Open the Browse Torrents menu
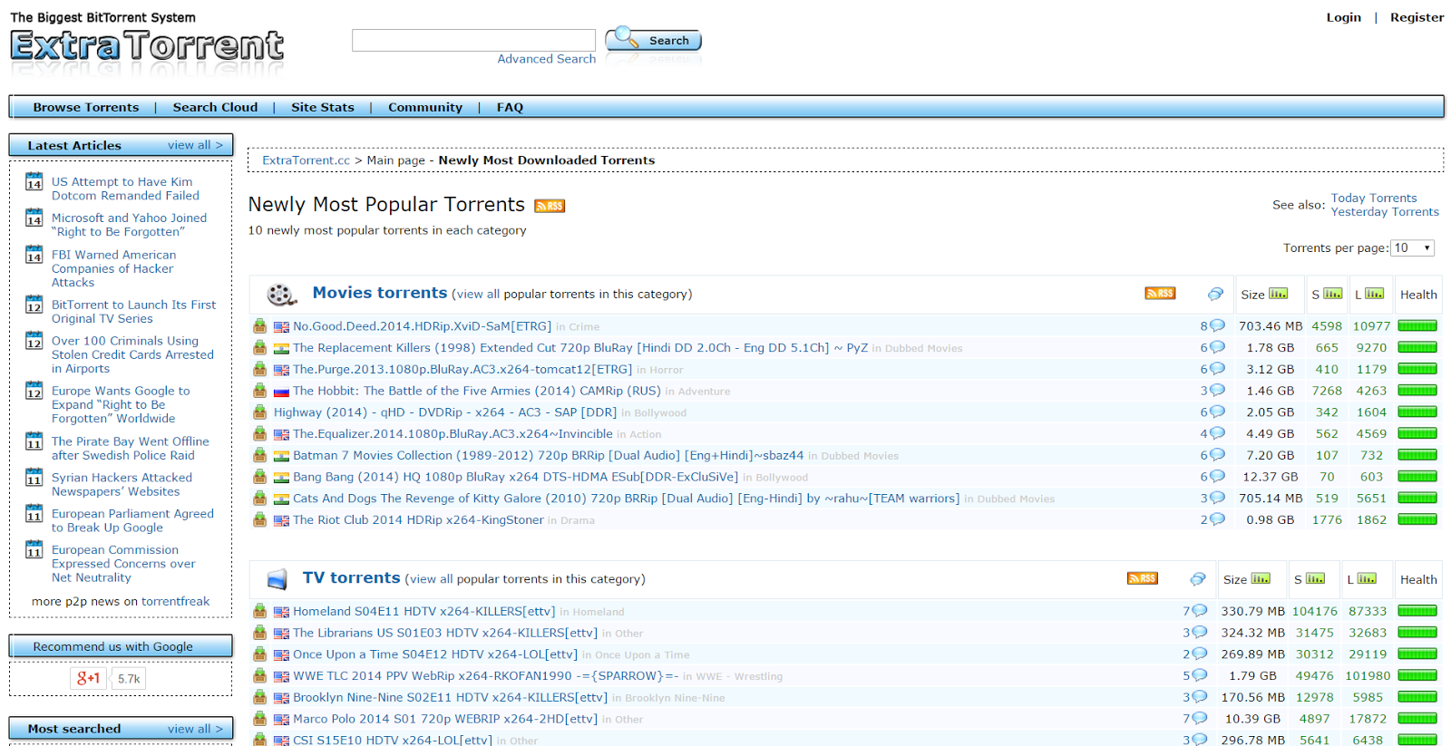The height and width of the screenshot is (746, 1451). click(86, 107)
